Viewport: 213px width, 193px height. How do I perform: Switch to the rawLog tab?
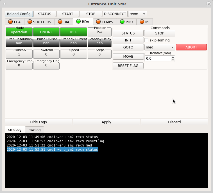34,130
